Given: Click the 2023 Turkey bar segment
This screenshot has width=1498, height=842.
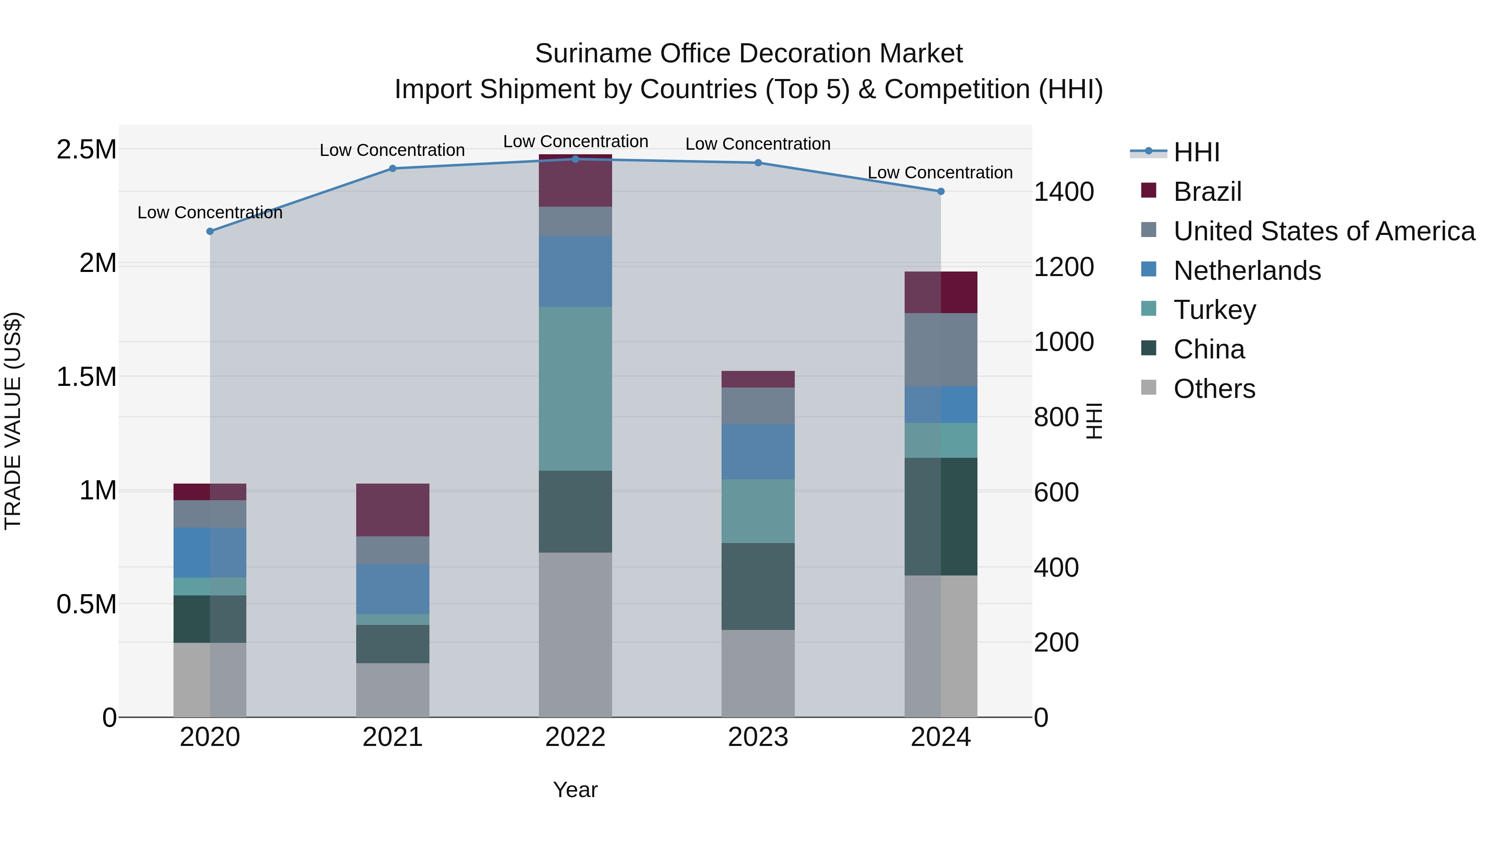Looking at the screenshot, I should pos(758,511).
